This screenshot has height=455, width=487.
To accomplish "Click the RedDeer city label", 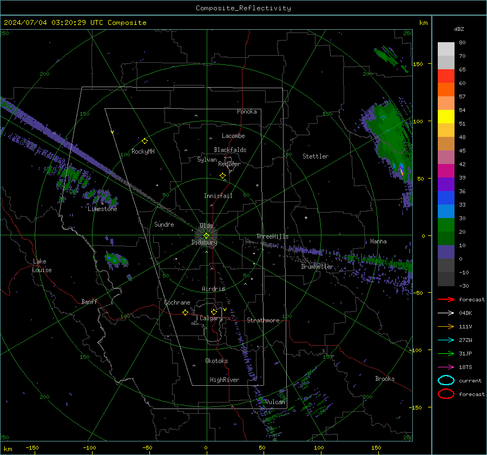I will (229, 164).
